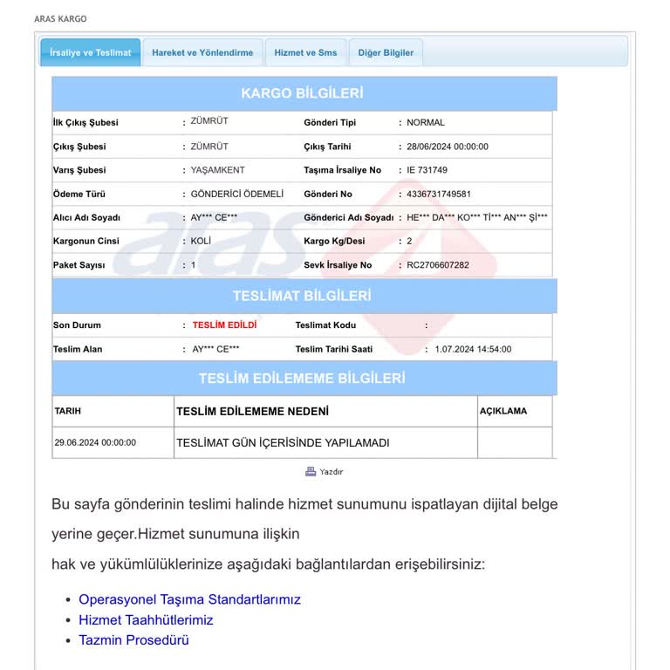Follow the Tazmin Prosedürü link

[x=133, y=640]
